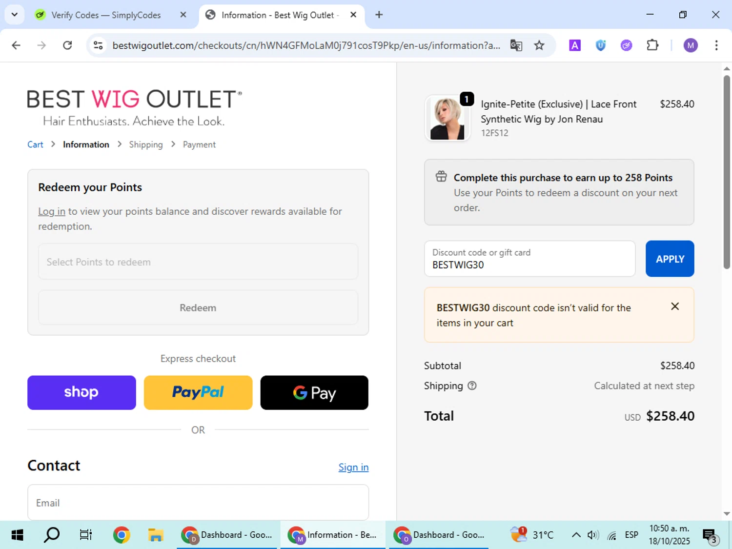Show hidden system tray icons
Image resolution: width=732 pixels, height=549 pixels.
576,535
